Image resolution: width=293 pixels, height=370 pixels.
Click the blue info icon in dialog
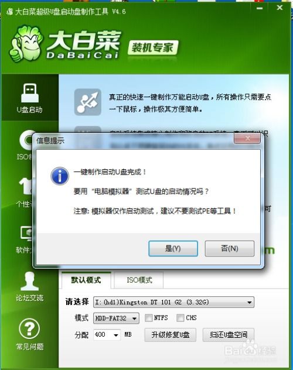(60, 176)
